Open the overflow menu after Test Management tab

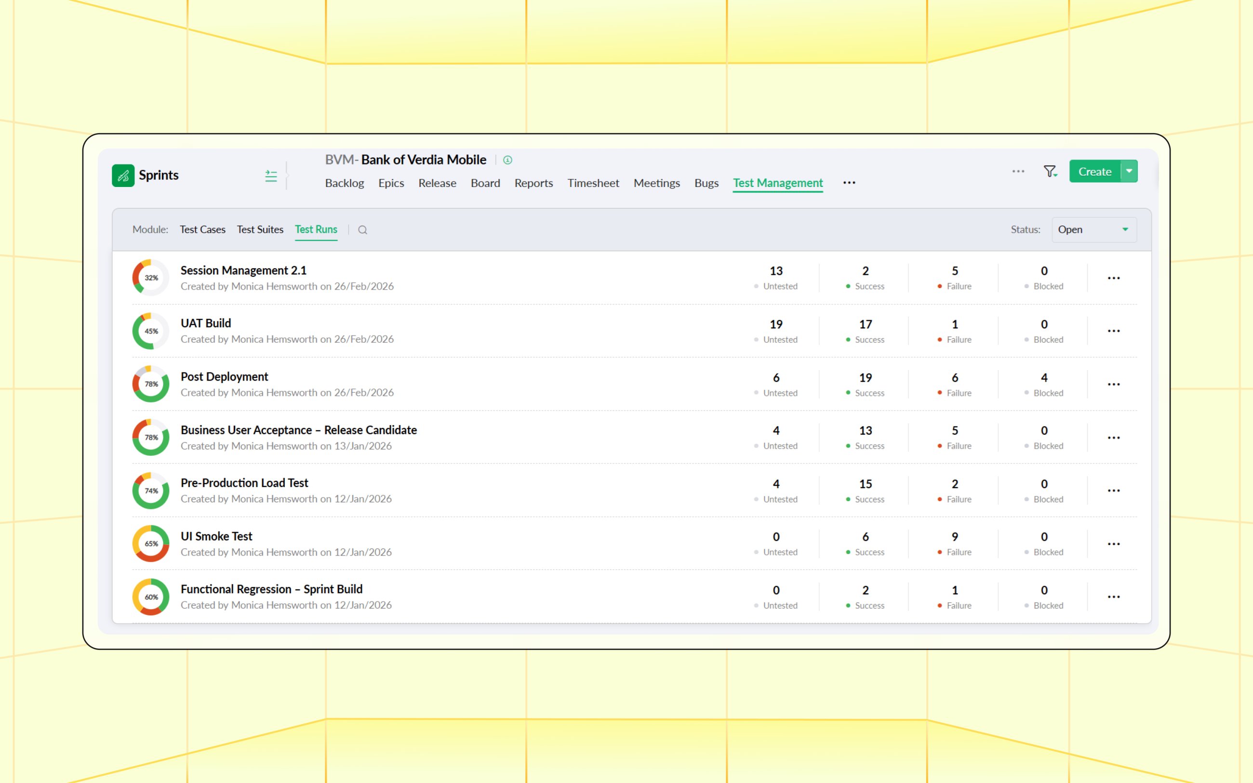point(849,183)
